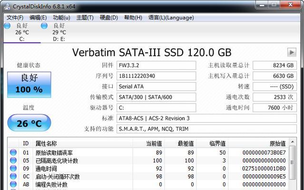Click status orb for attribute 09 row
Viewport: 304px width, 190px height.
(13, 168)
